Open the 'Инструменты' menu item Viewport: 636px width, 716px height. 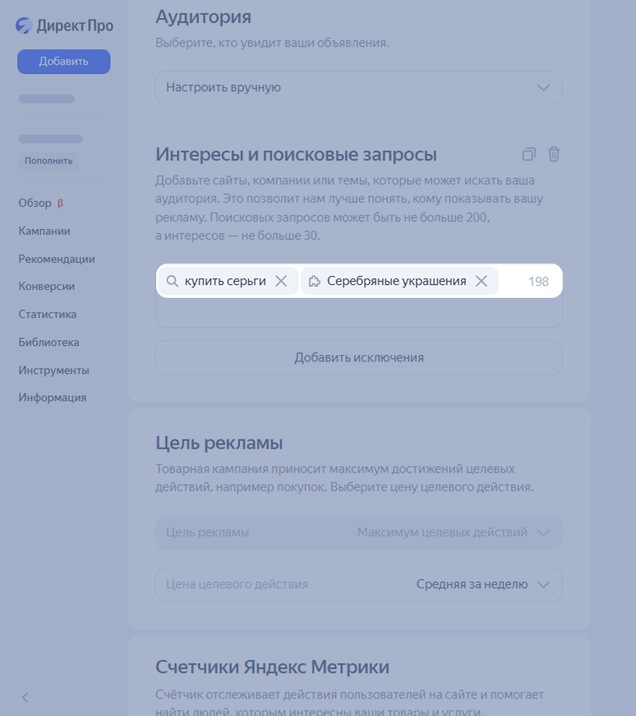[54, 370]
